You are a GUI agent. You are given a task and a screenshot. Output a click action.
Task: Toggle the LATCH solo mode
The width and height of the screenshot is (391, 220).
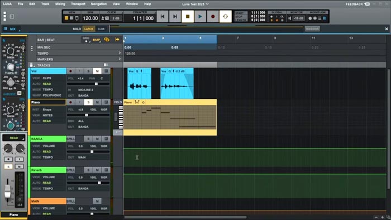click(88, 29)
